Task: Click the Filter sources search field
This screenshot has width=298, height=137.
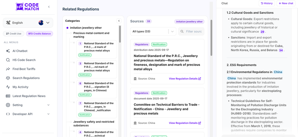Action: pos(191,31)
